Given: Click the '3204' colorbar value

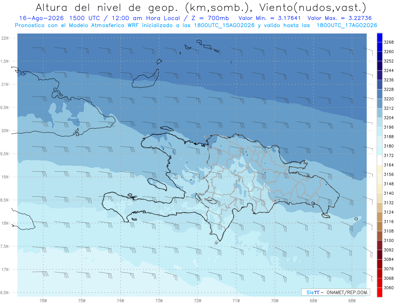Looking at the screenshot, I should 388,117.
